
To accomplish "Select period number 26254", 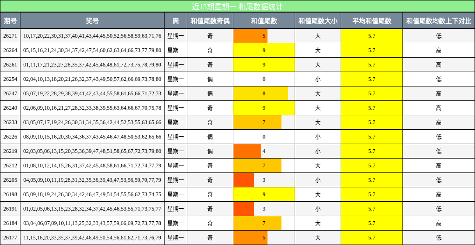I will click(x=10, y=79).
